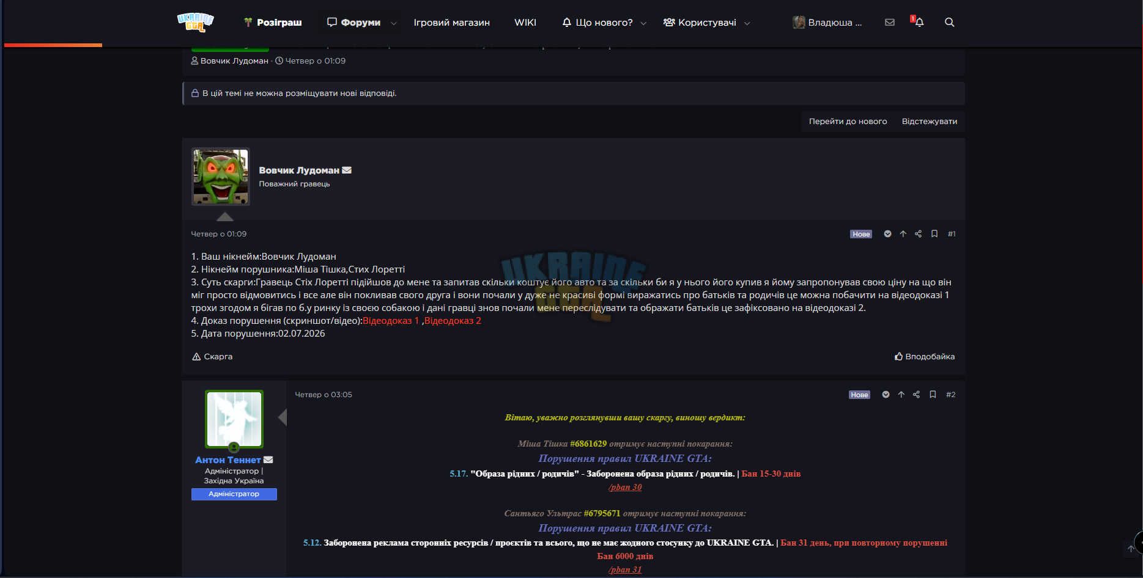1143x578 pixels.
Task: Click the UKRAINE GTA logo
Action: tap(196, 22)
